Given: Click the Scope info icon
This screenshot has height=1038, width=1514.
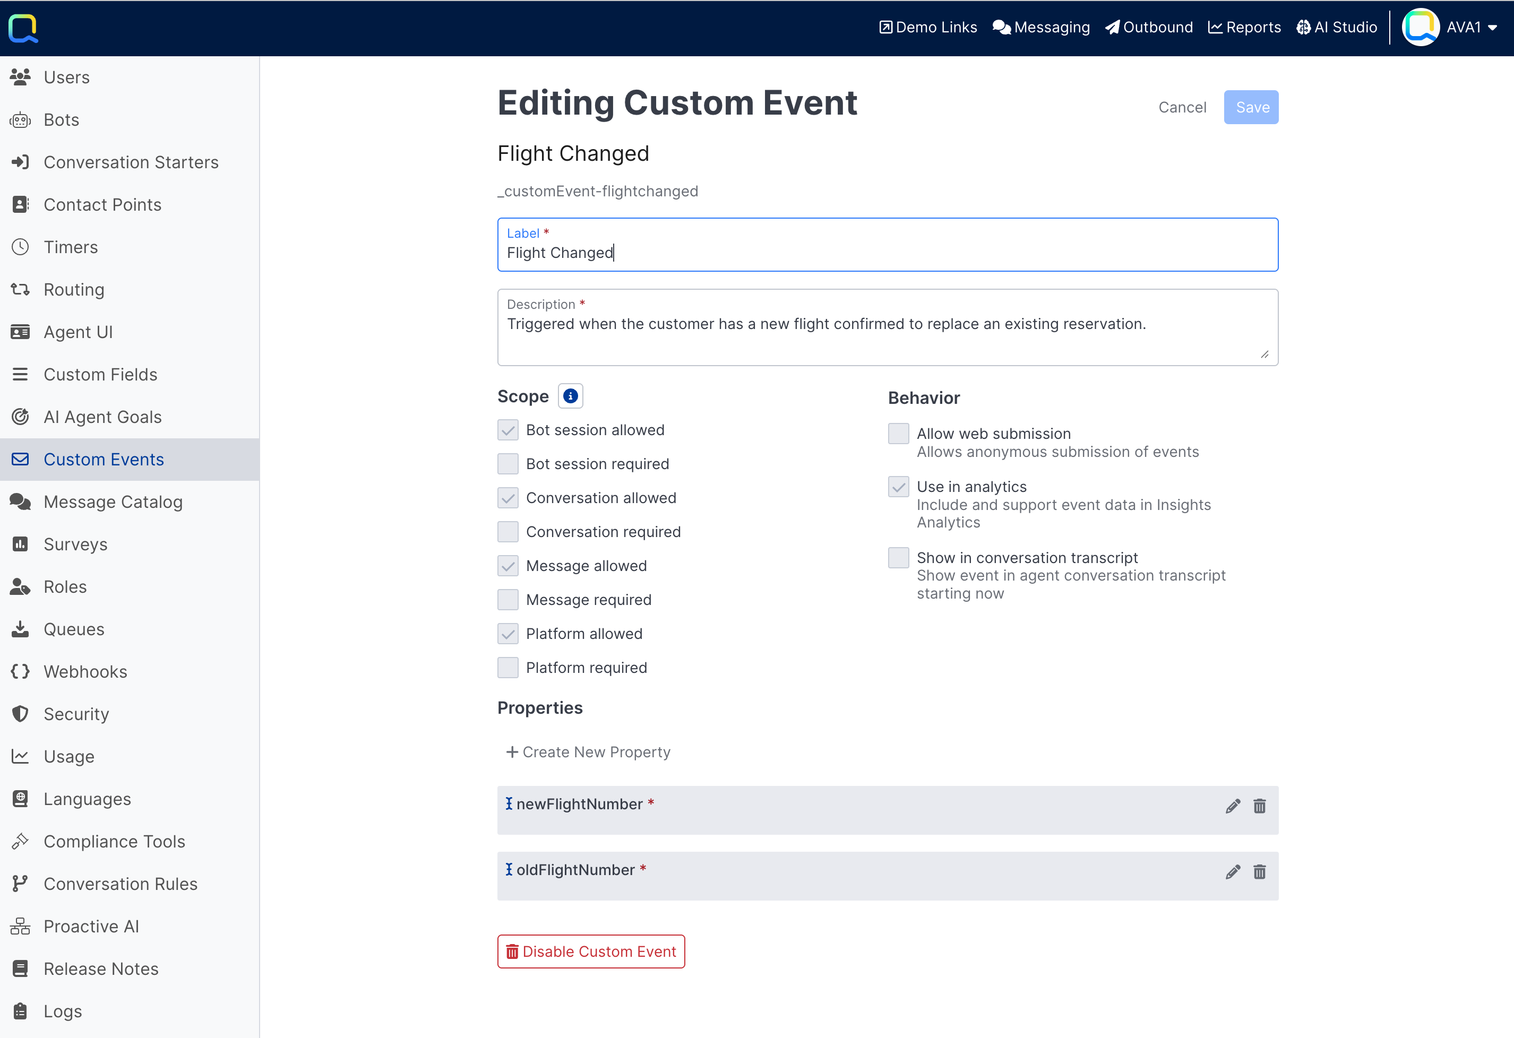Looking at the screenshot, I should pyautogui.click(x=570, y=396).
